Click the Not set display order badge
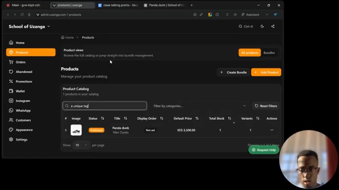 tap(150, 130)
